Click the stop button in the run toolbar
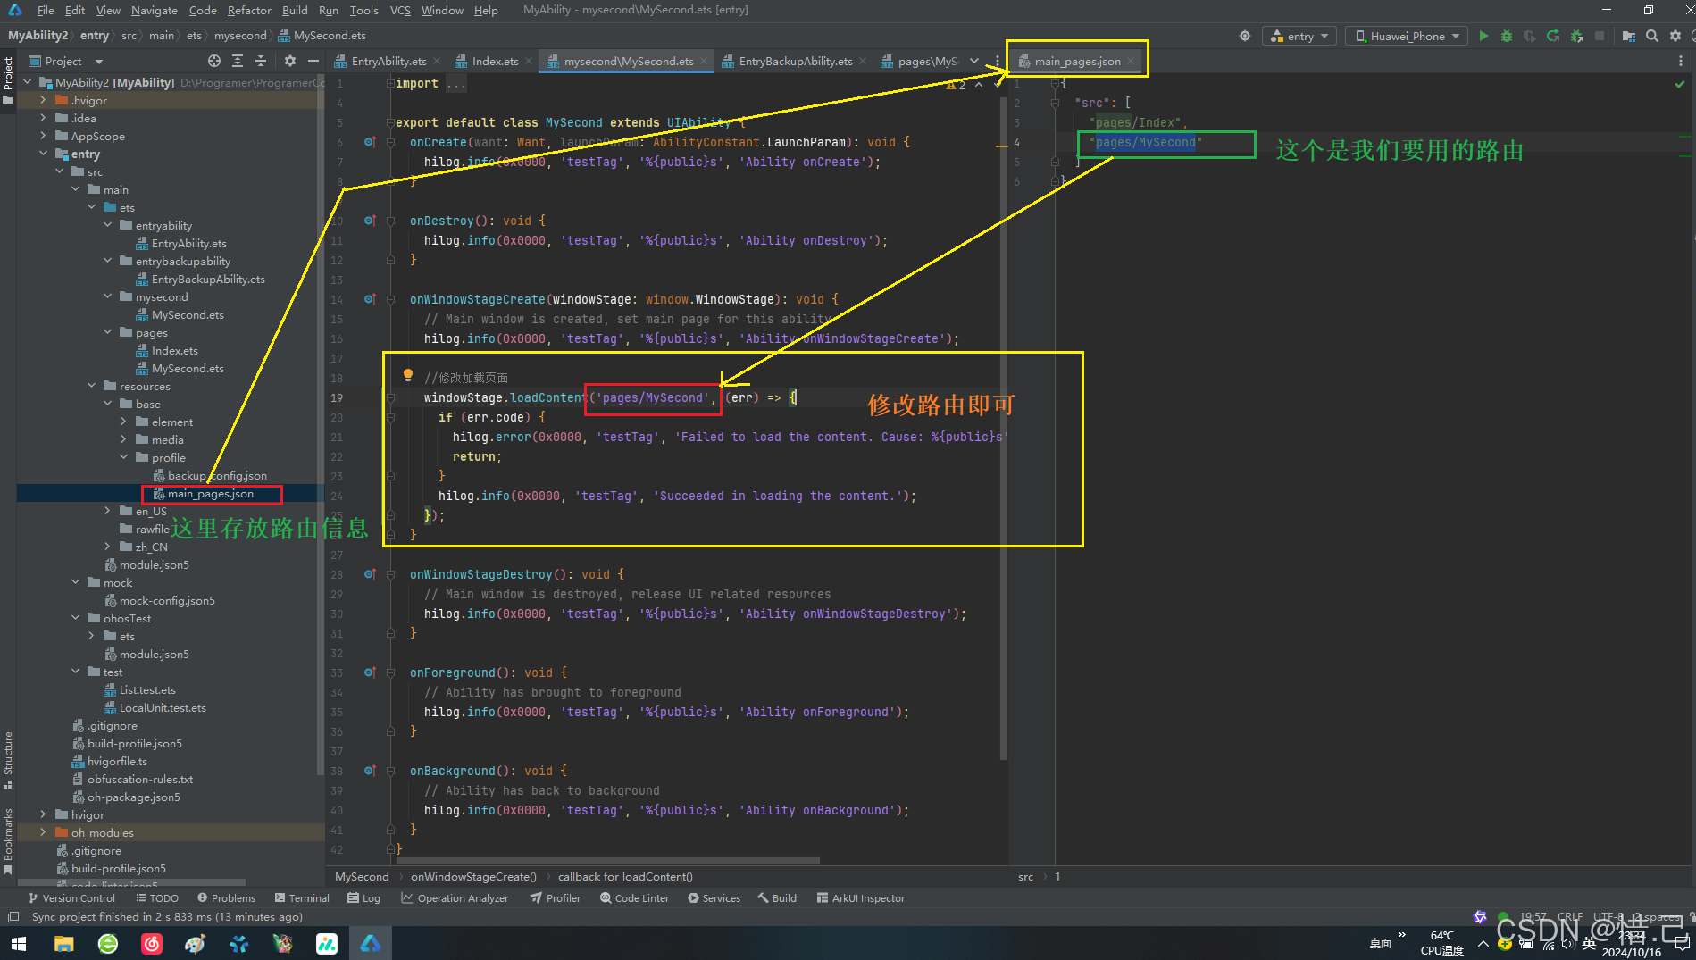1696x960 pixels. pos(1600,36)
